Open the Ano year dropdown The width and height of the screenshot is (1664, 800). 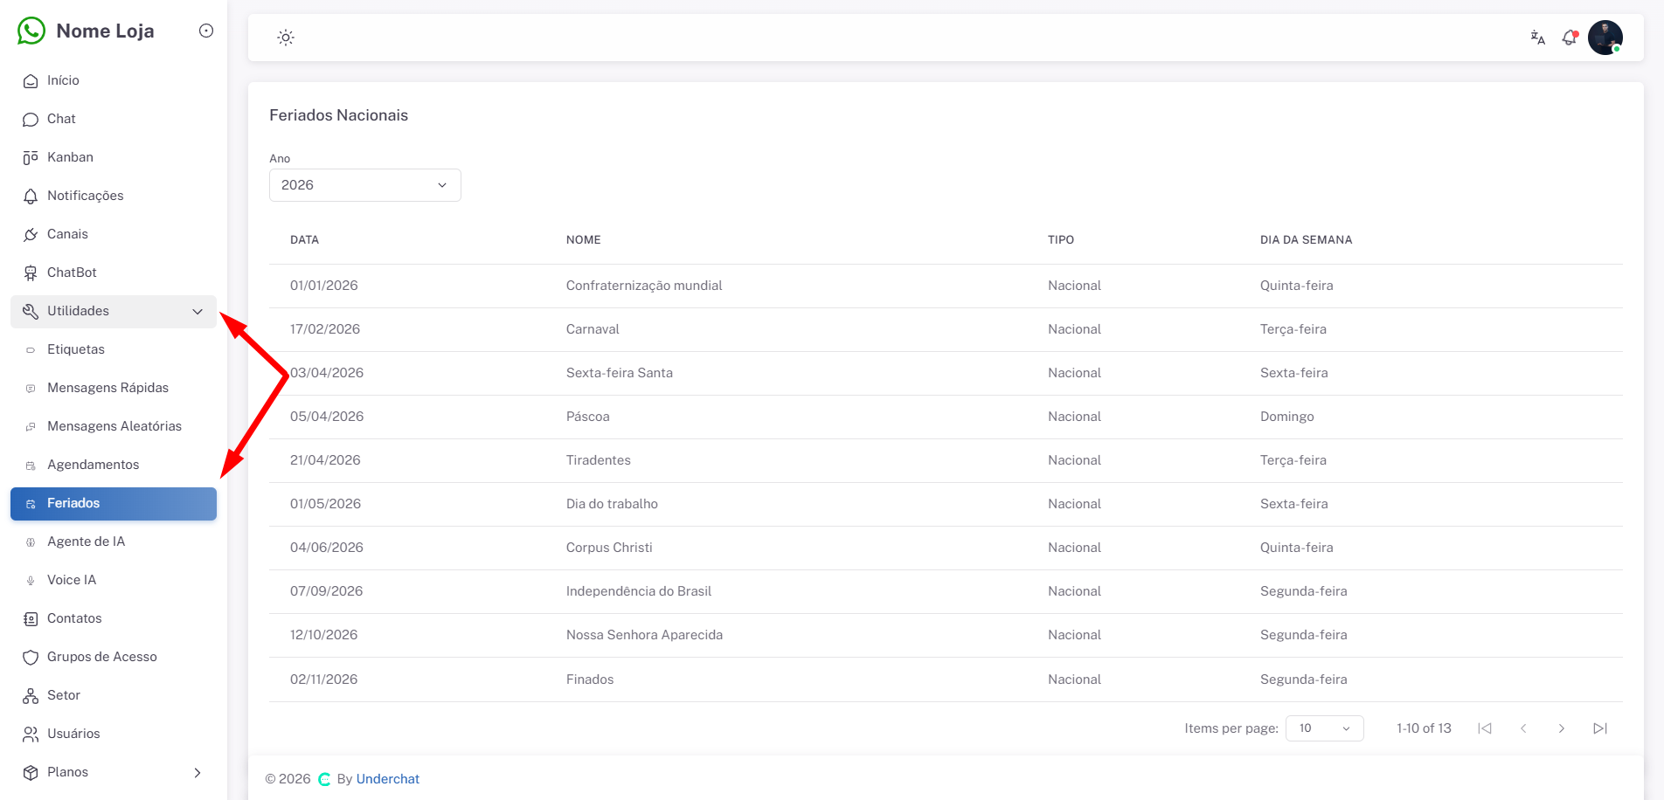pyautogui.click(x=365, y=185)
